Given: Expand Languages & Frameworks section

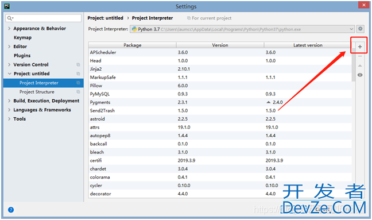Looking at the screenshot, I should coord(9,110).
